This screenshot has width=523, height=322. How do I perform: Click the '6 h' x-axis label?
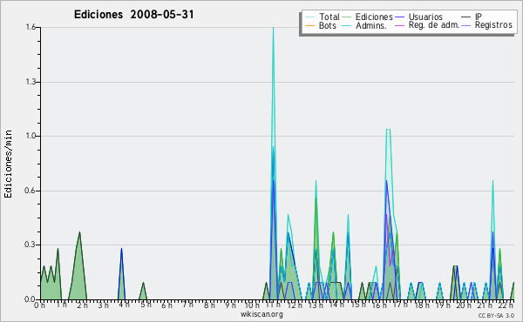(166, 305)
